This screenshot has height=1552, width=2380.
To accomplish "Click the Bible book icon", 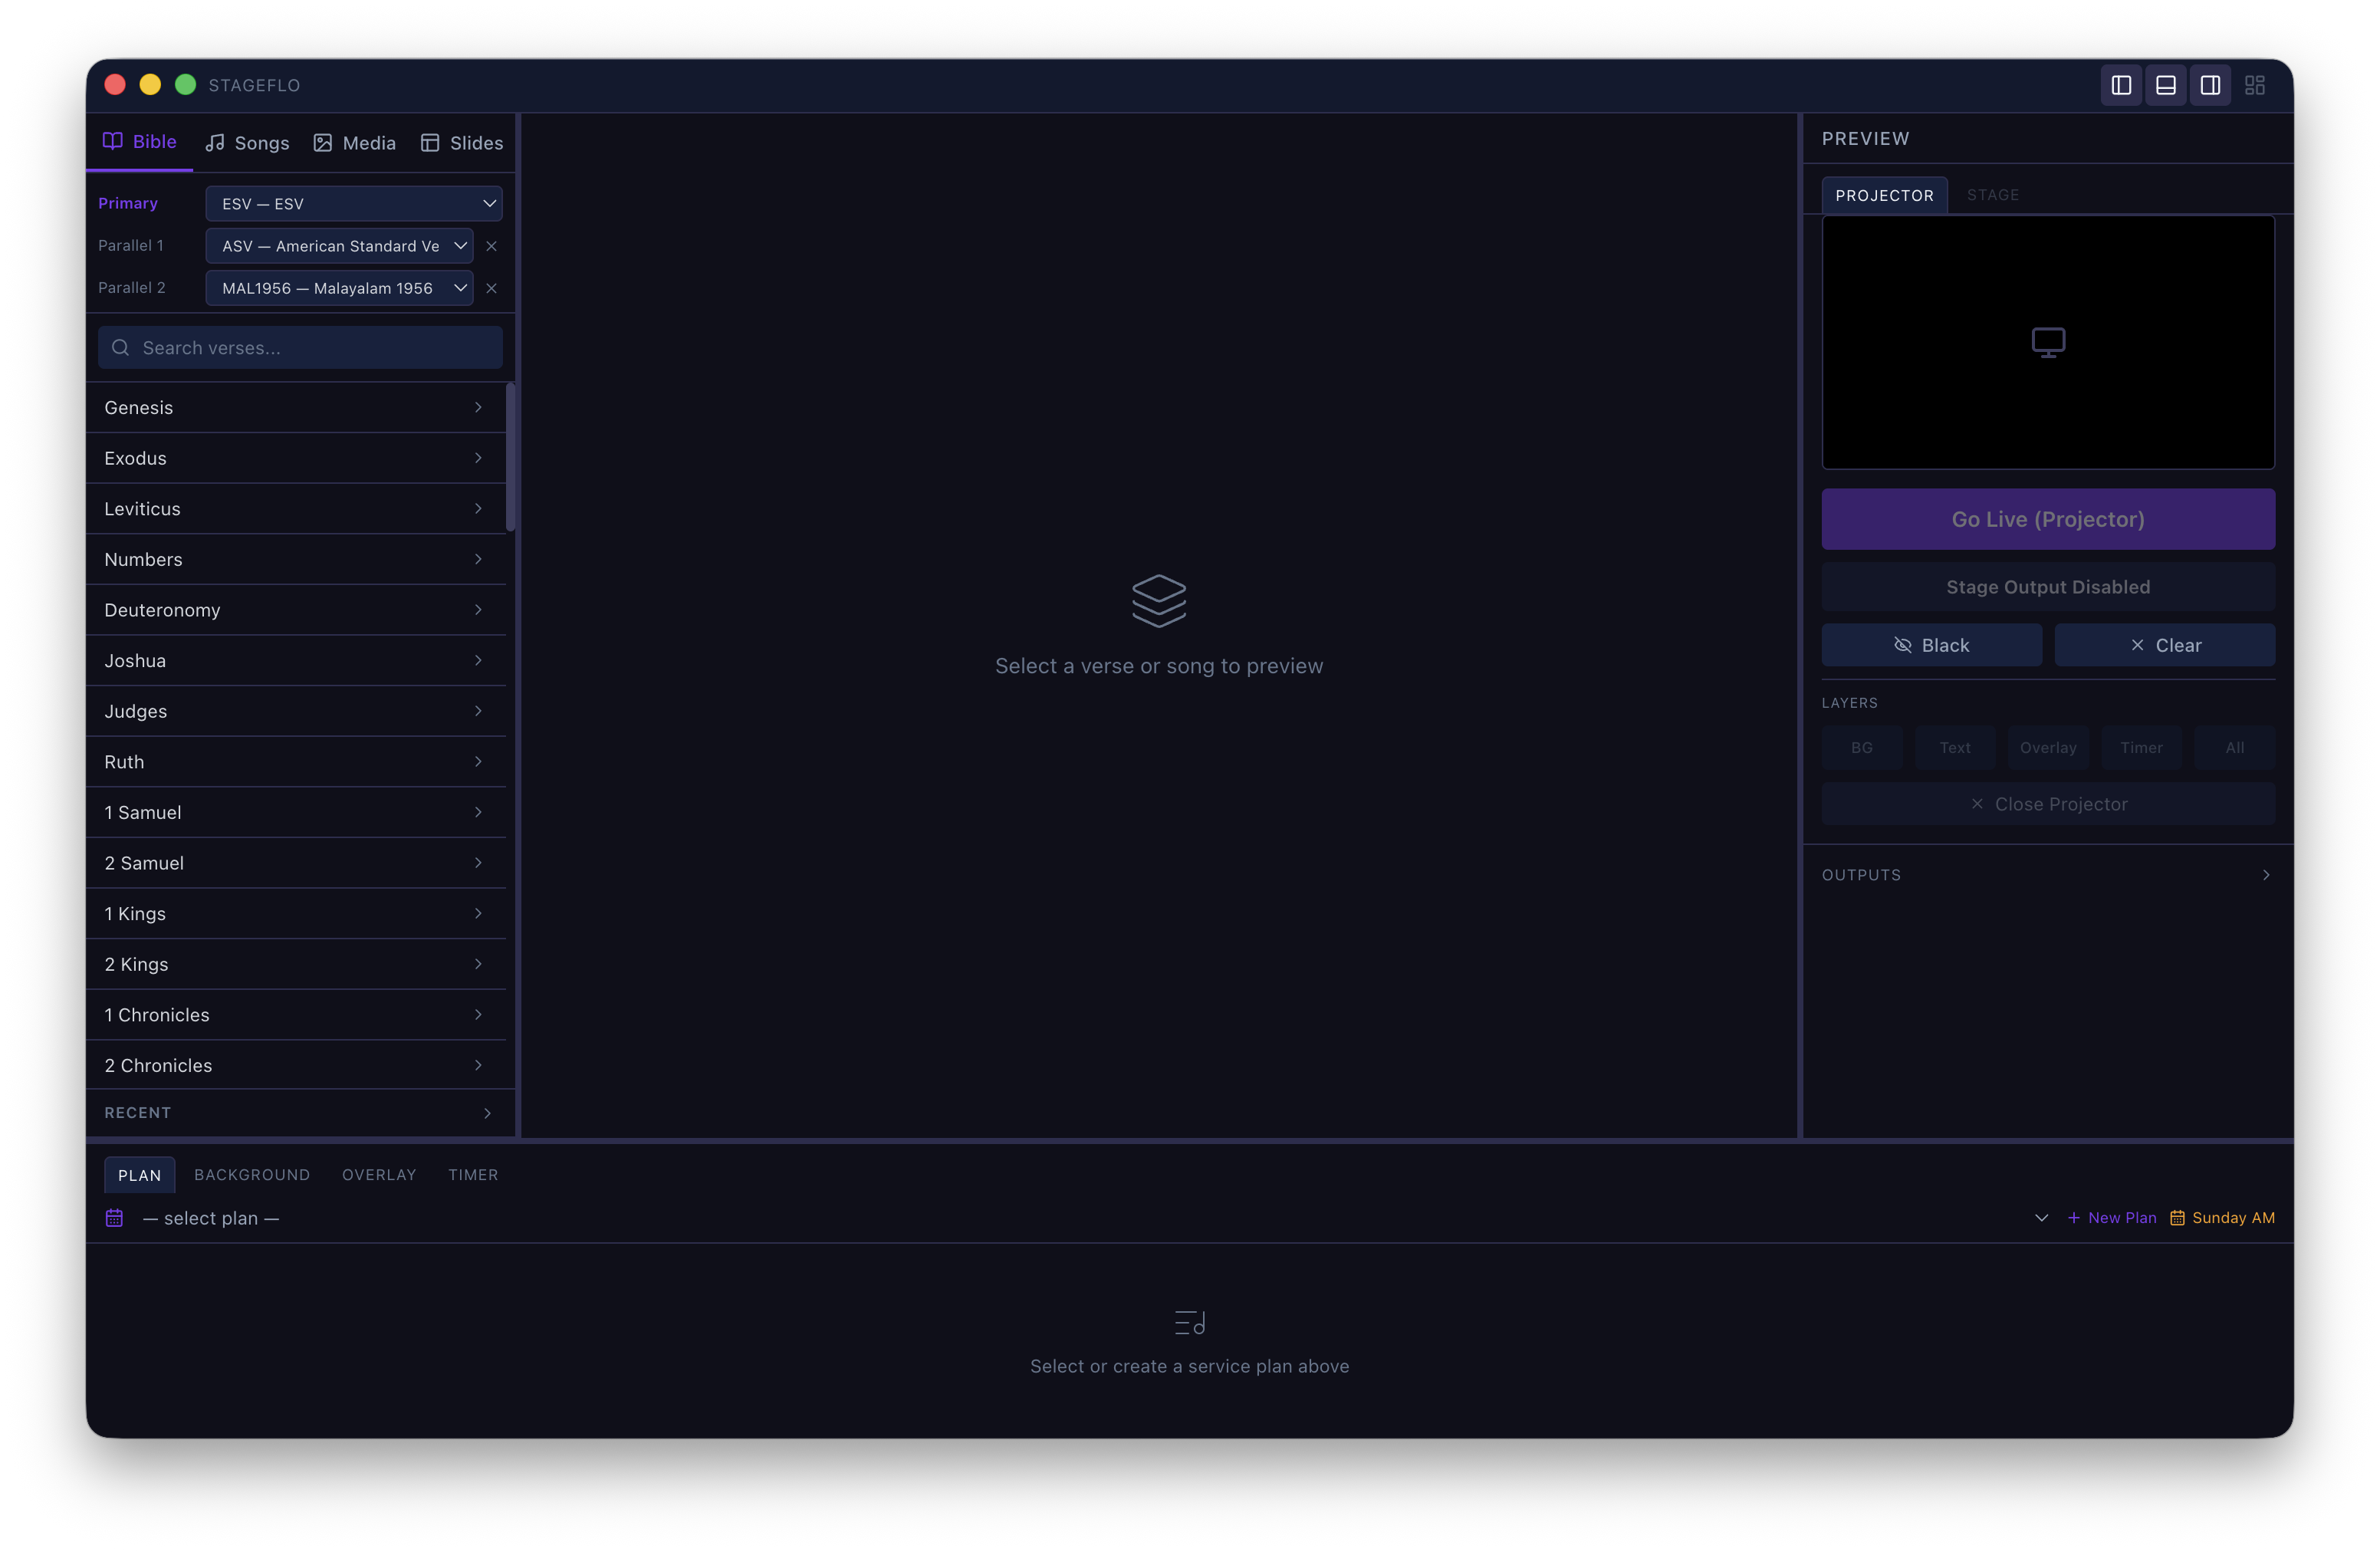I will (113, 141).
